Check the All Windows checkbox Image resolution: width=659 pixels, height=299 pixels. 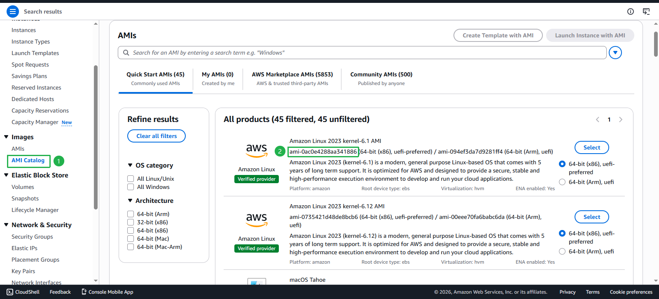tap(131, 187)
